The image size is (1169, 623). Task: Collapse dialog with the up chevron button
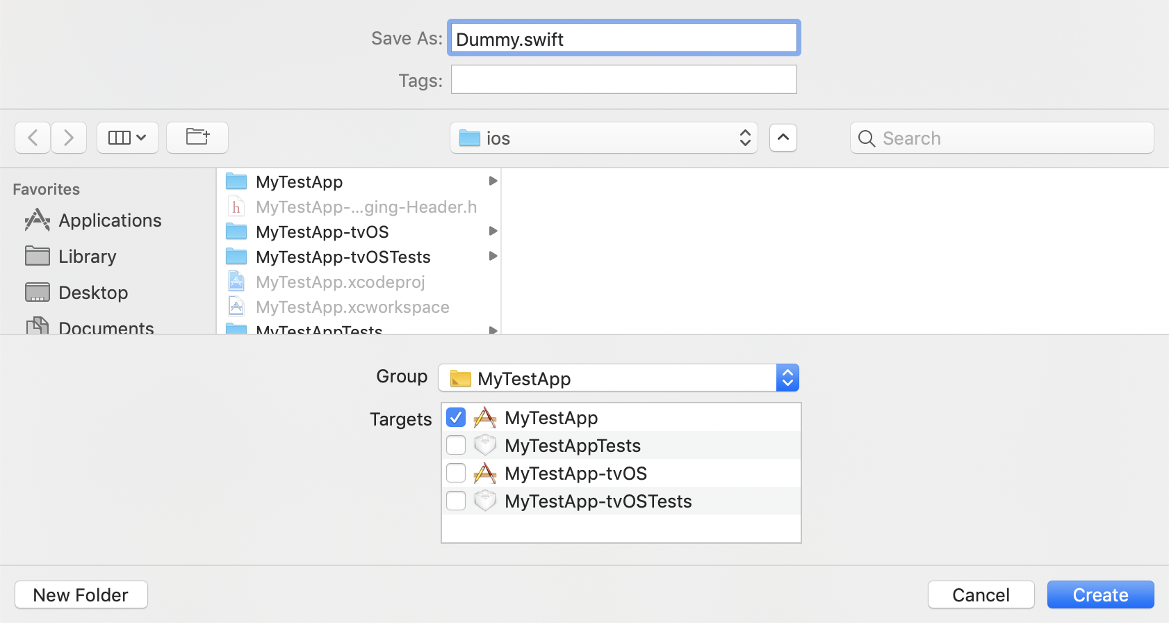[x=783, y=138]
